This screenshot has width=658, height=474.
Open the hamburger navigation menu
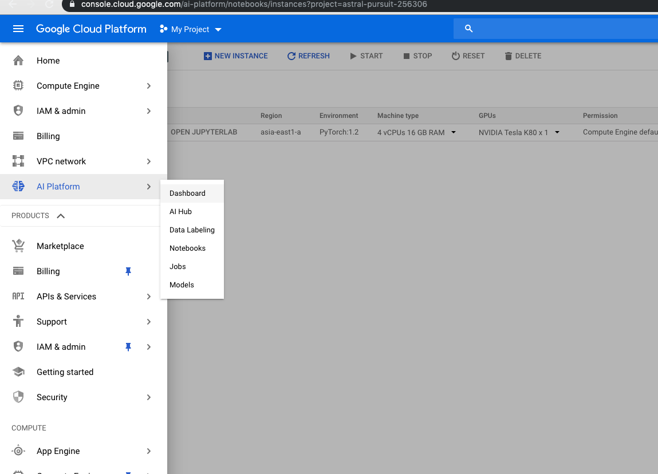18,29
